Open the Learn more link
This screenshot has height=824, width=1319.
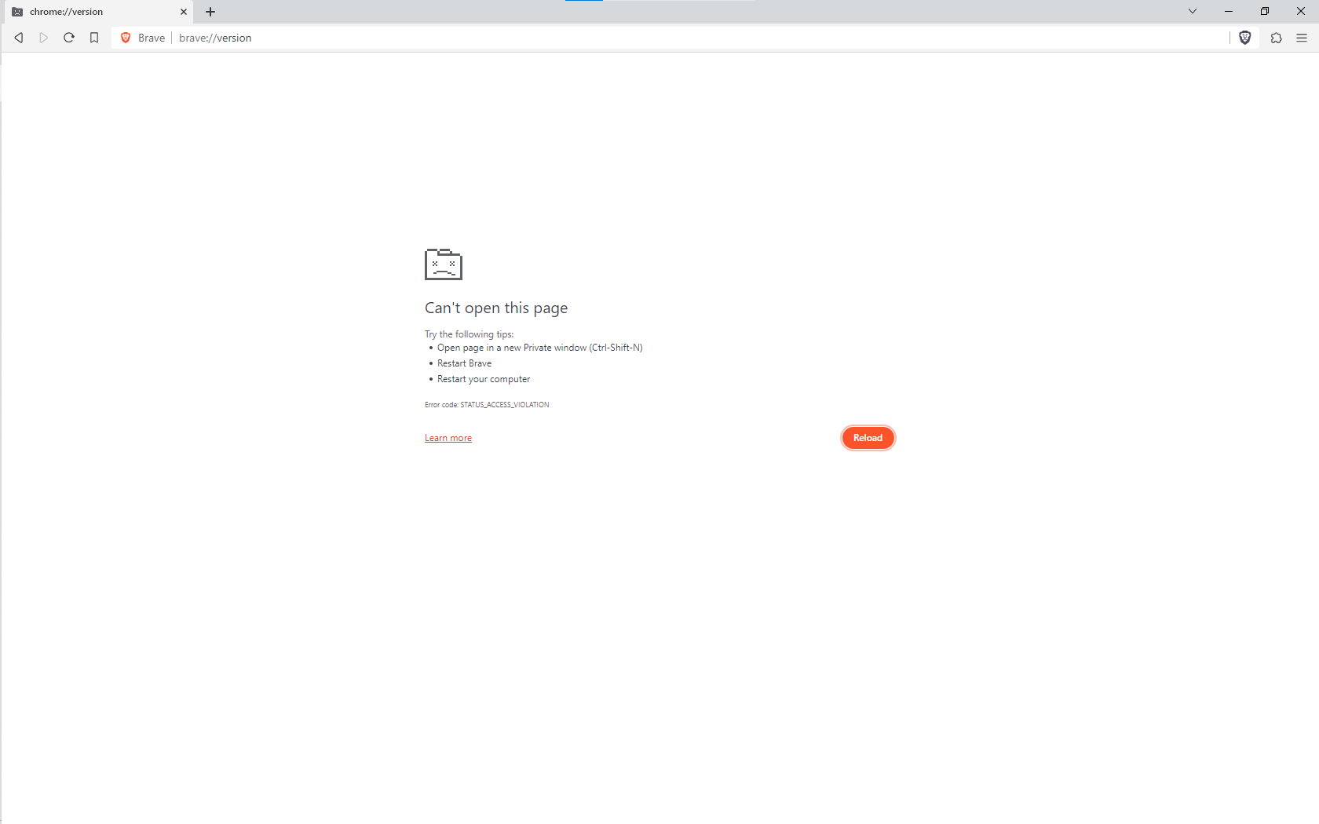pos(448,437)
